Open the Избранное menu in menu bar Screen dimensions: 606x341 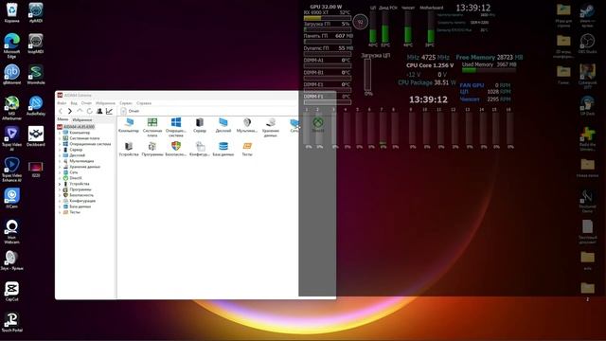point(105,103)
